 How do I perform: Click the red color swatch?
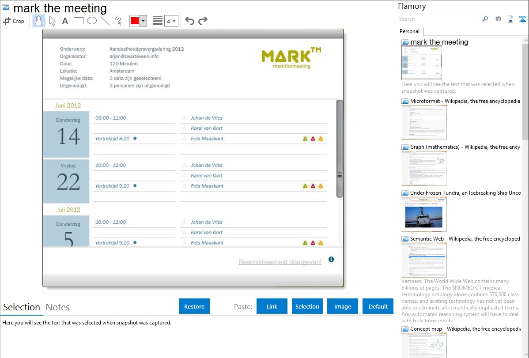(135, 21)
